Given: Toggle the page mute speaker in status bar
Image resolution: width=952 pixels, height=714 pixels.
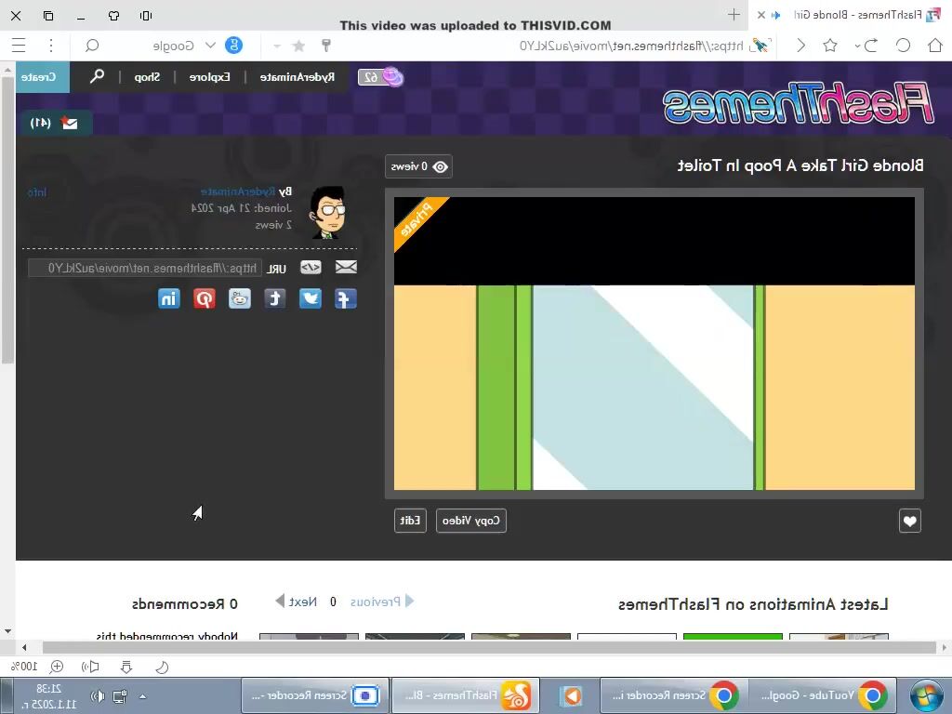Looking at the screenshot, I should point(90,668).
